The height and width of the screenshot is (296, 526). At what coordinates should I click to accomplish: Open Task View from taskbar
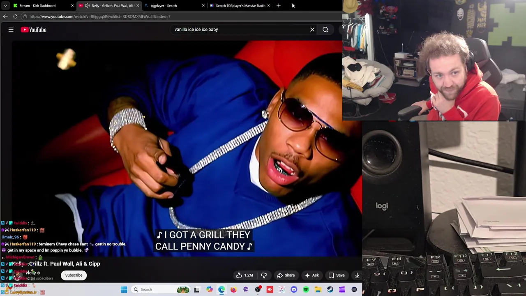pos(197,289)
